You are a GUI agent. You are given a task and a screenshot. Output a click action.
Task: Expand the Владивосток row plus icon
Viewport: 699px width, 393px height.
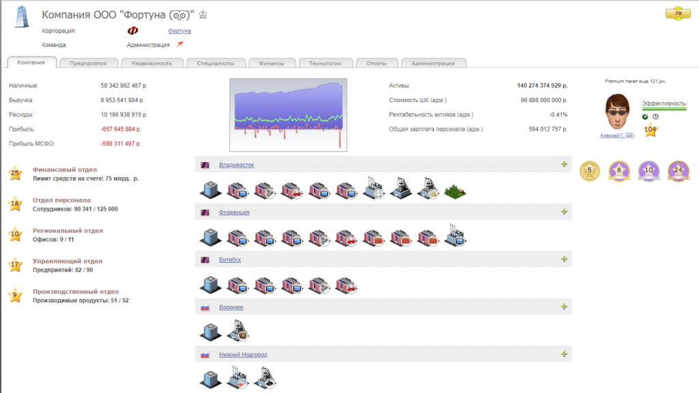564,165
